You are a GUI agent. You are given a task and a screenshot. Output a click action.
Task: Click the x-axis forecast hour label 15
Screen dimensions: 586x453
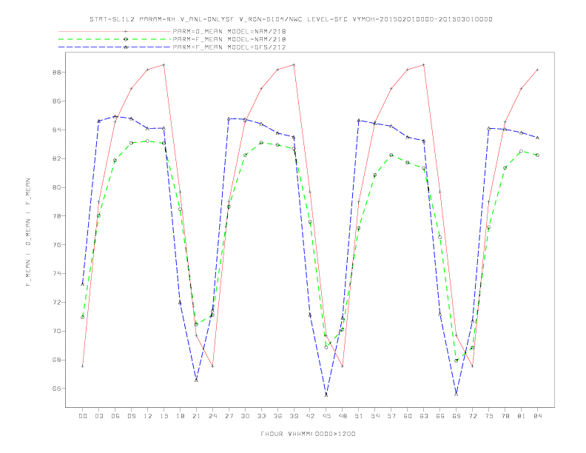click(164, 416)
